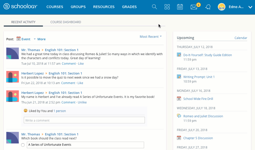This screenshot has width=255, height=150.
Task: Expand the More post options dropdown
Action: pyautogui.click(x=40, y=39)
